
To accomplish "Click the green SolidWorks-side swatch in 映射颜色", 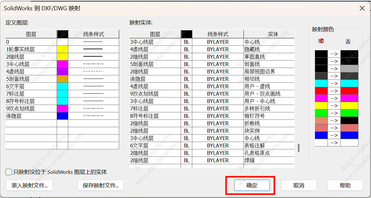I will tap(321, 113).
